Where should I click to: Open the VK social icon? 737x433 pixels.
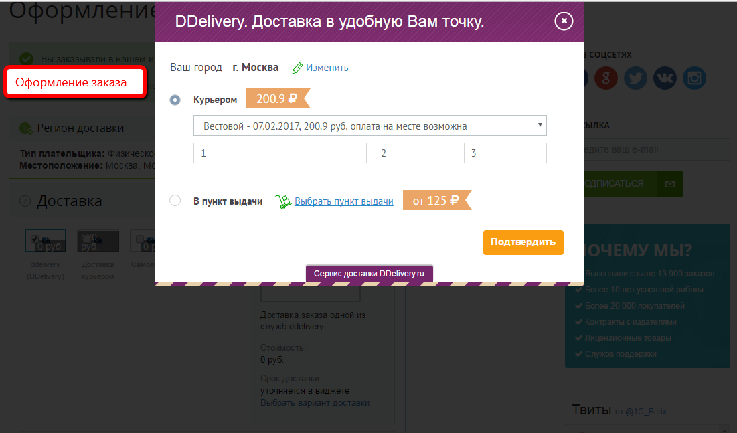tap(665, 78)
